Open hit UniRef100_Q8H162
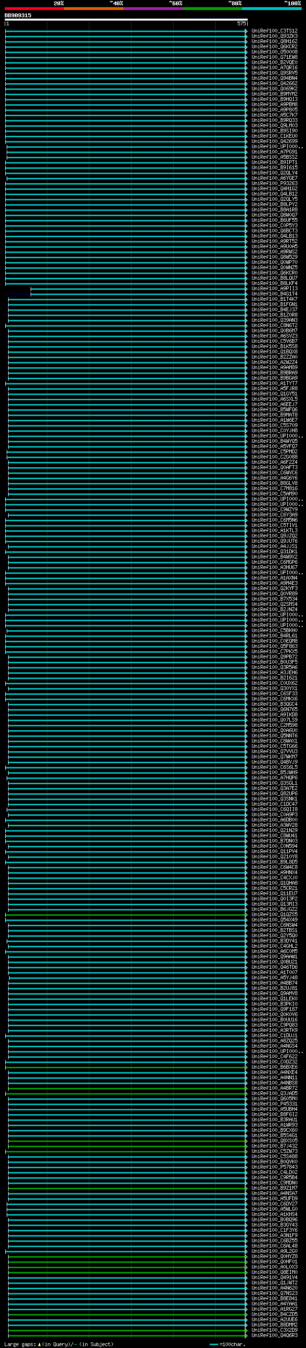The width and height of the screenshot is (306, 1348). click(274, 41)
